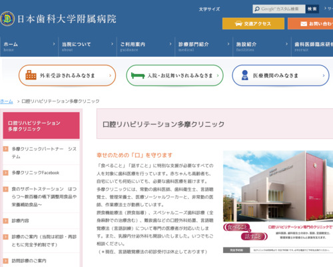Open the 当院について navigation menu
This screenshot has height=267, width=333.
tap(87, 47)
